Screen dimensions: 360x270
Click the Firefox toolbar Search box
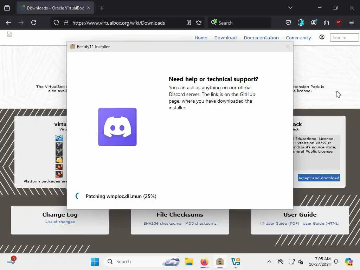click(x=239, y=23)
